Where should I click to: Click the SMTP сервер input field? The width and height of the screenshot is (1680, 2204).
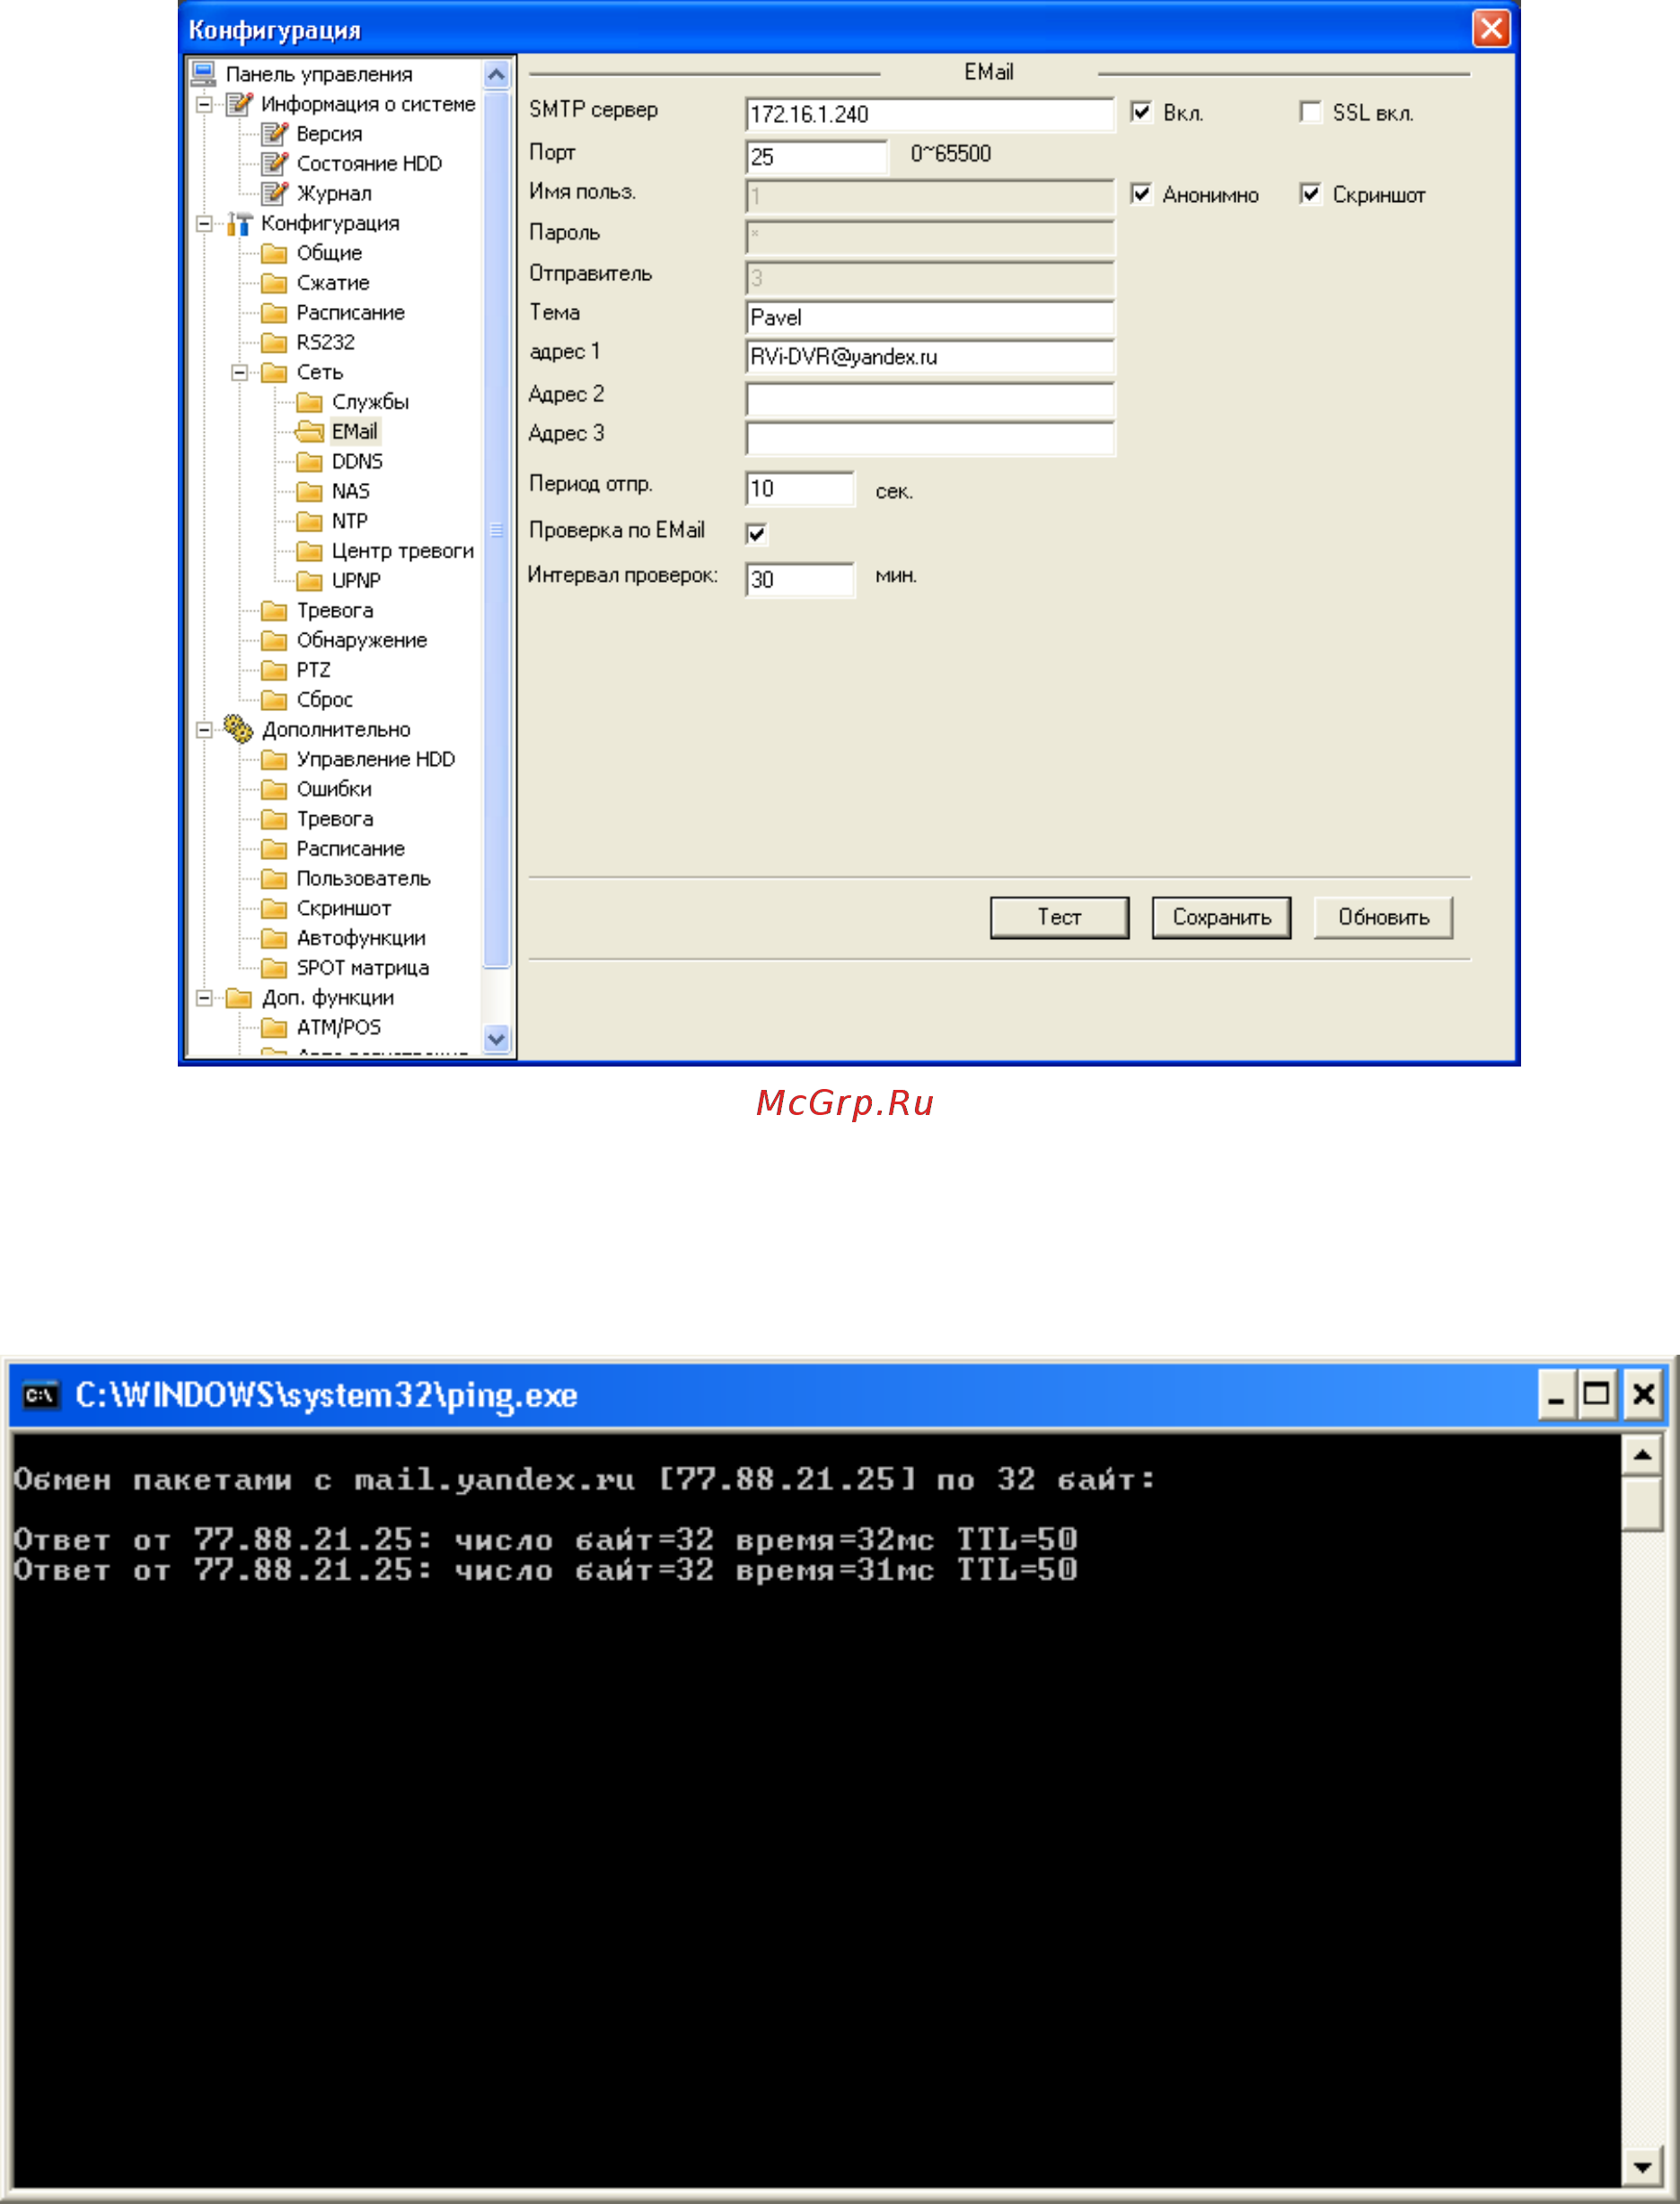[x=930, y=114]
